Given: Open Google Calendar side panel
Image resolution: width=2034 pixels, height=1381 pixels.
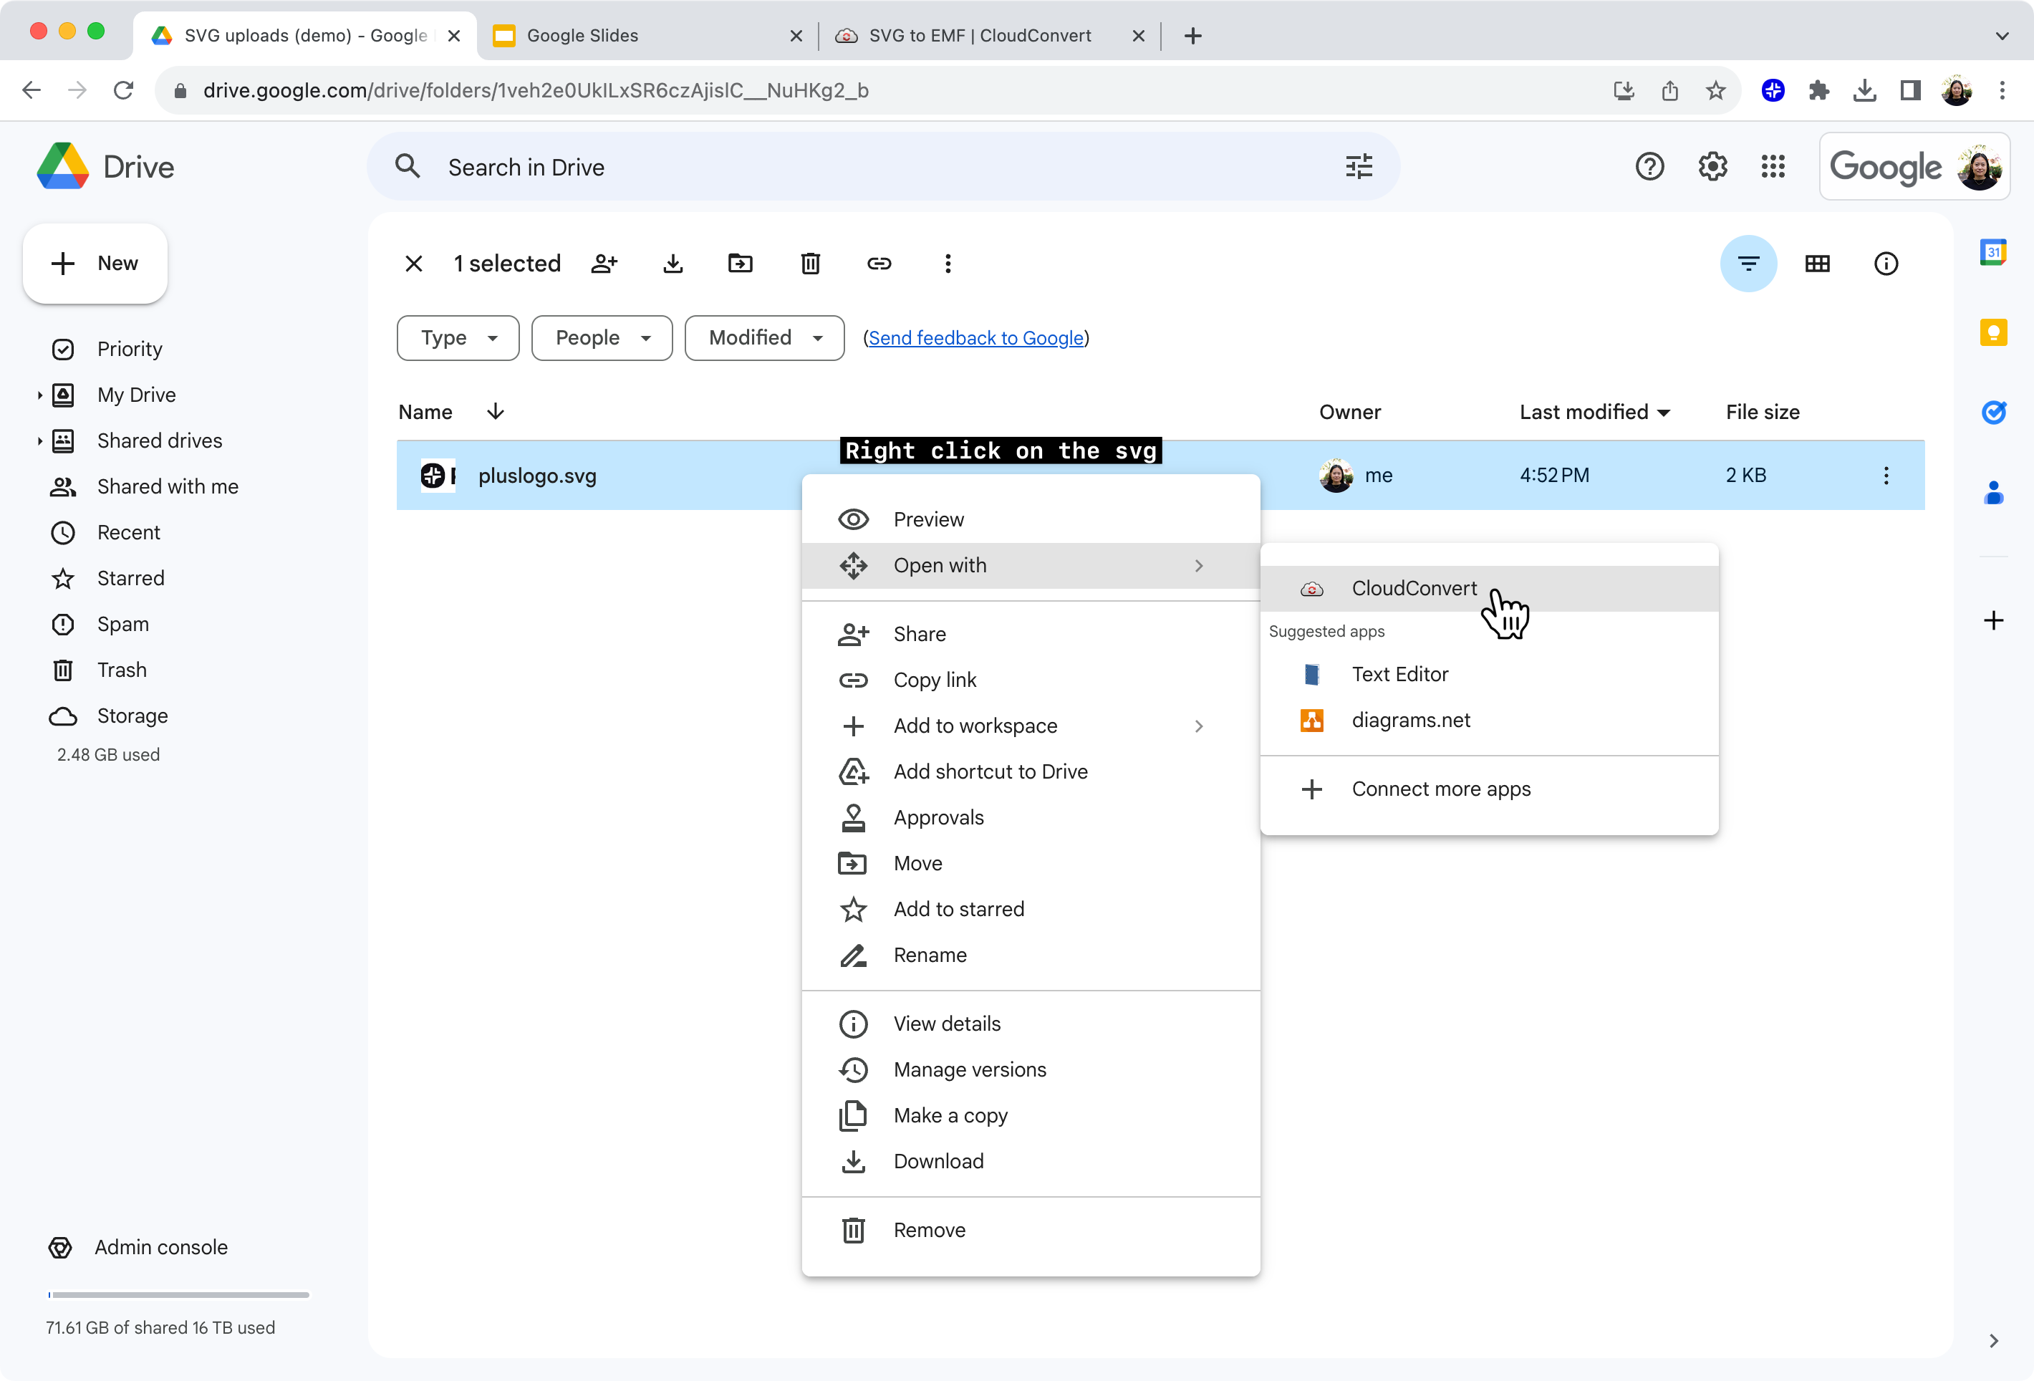Looking at the screenshot, I should pos(1993,252).
